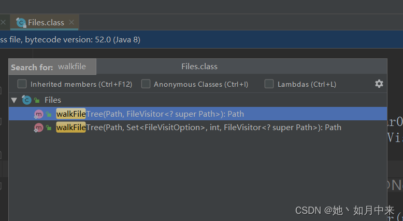Viewport: 403px width, 221px height.
Task: Open the structure popup settings gear
Action: [x=379, y=84]
